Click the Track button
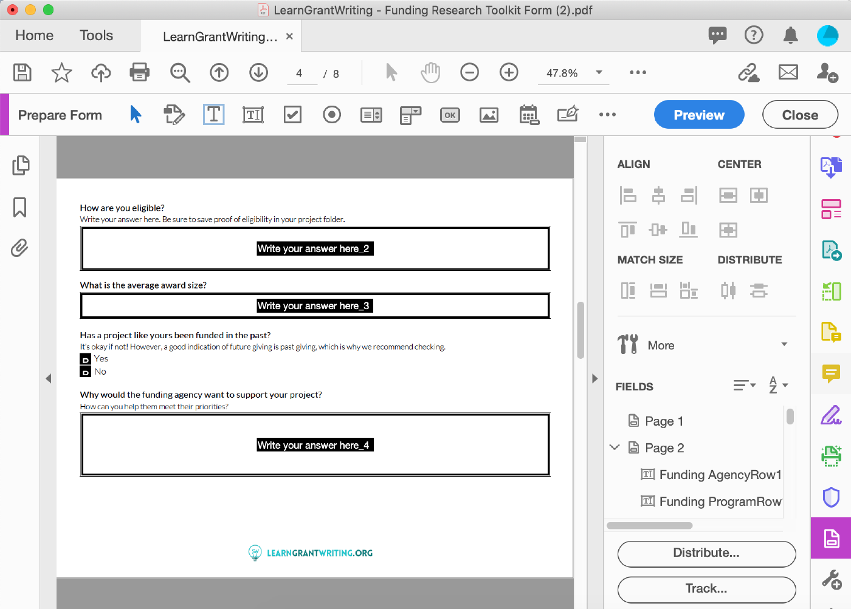This screenshot has height=609, width=851. tap(706, 588)
